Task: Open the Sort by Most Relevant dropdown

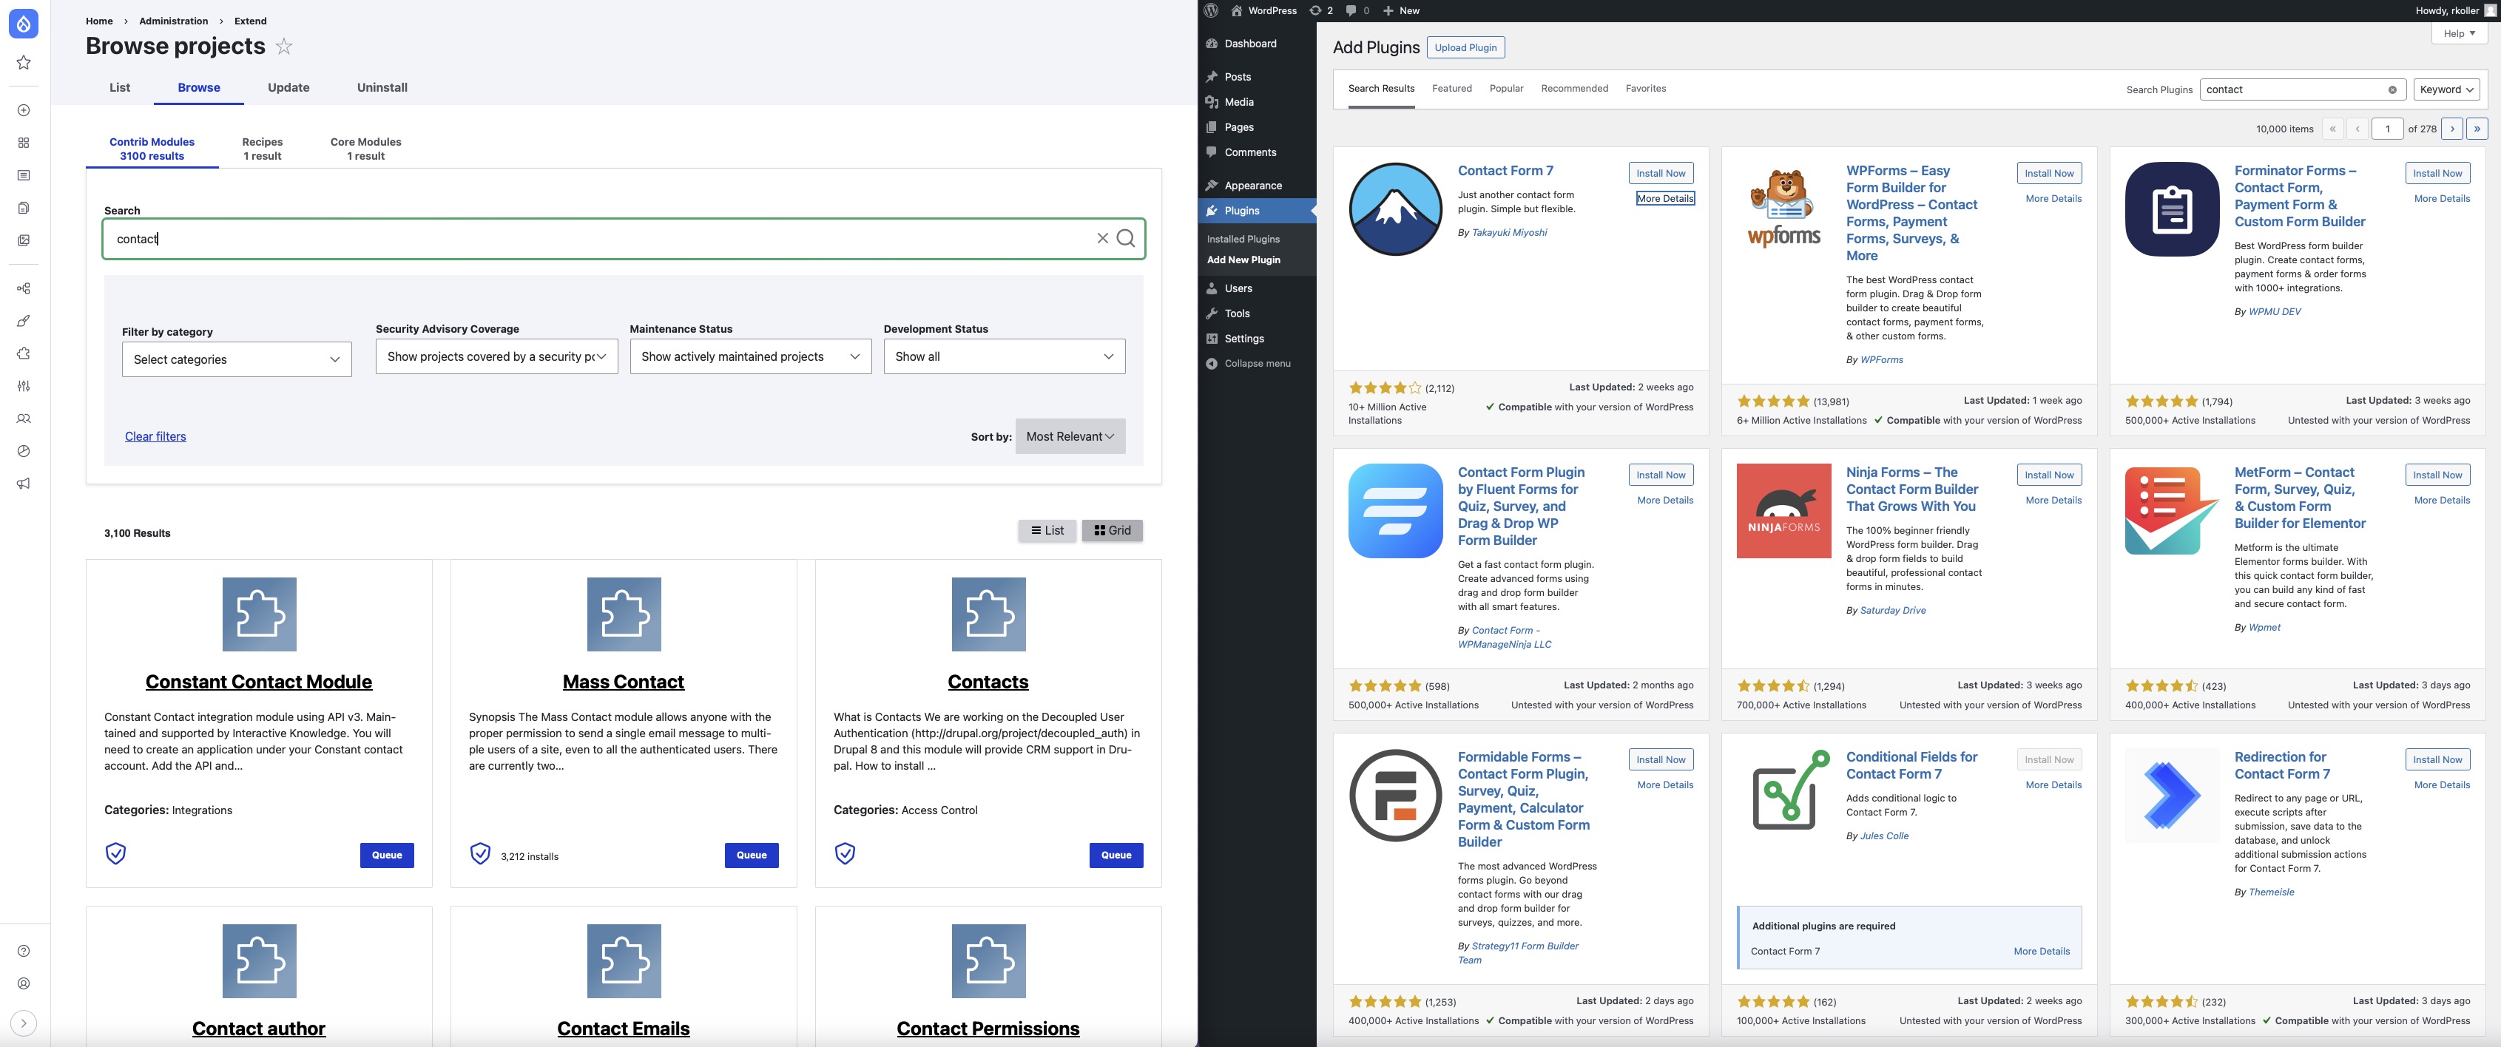Action: (x=1069, y=437)
